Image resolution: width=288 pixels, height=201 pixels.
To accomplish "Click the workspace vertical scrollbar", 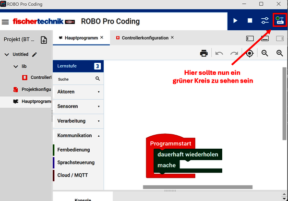I will [284, 104].
